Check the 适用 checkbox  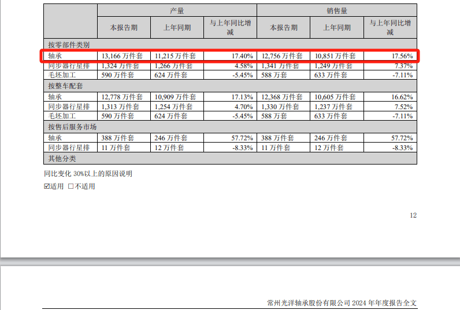(47, 186)
